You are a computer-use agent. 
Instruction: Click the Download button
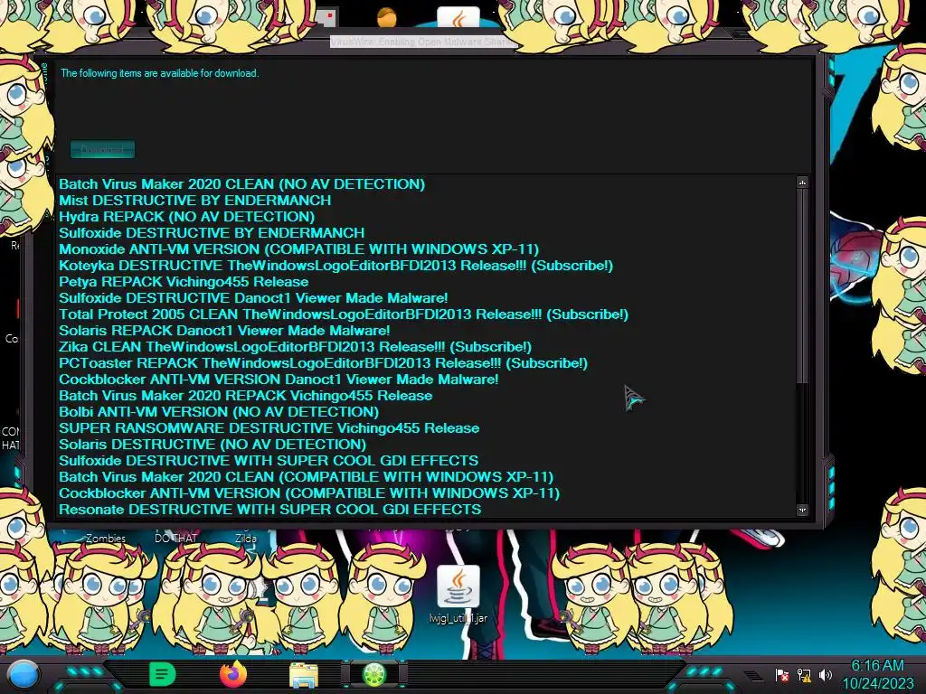tap(103, 149)
